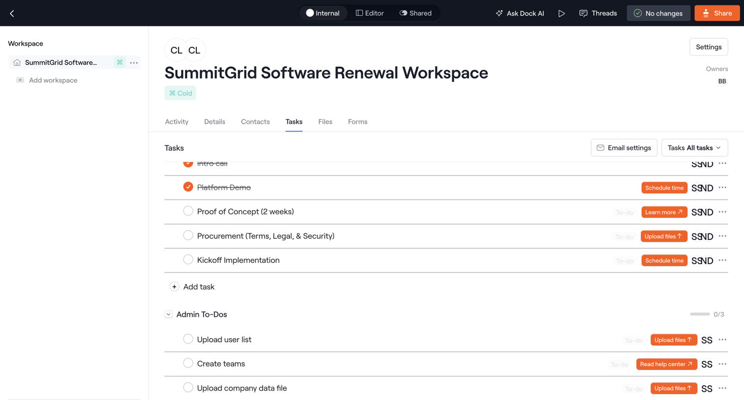Screen dimensions: 744x400
Task: Open To-do status on Procurement row
Action: (x=624, y=236)
